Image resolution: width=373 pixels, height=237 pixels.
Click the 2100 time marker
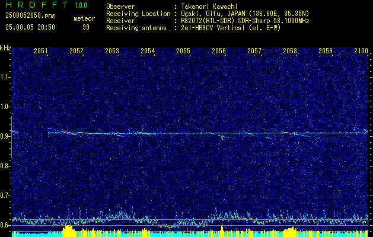(361, 50)
